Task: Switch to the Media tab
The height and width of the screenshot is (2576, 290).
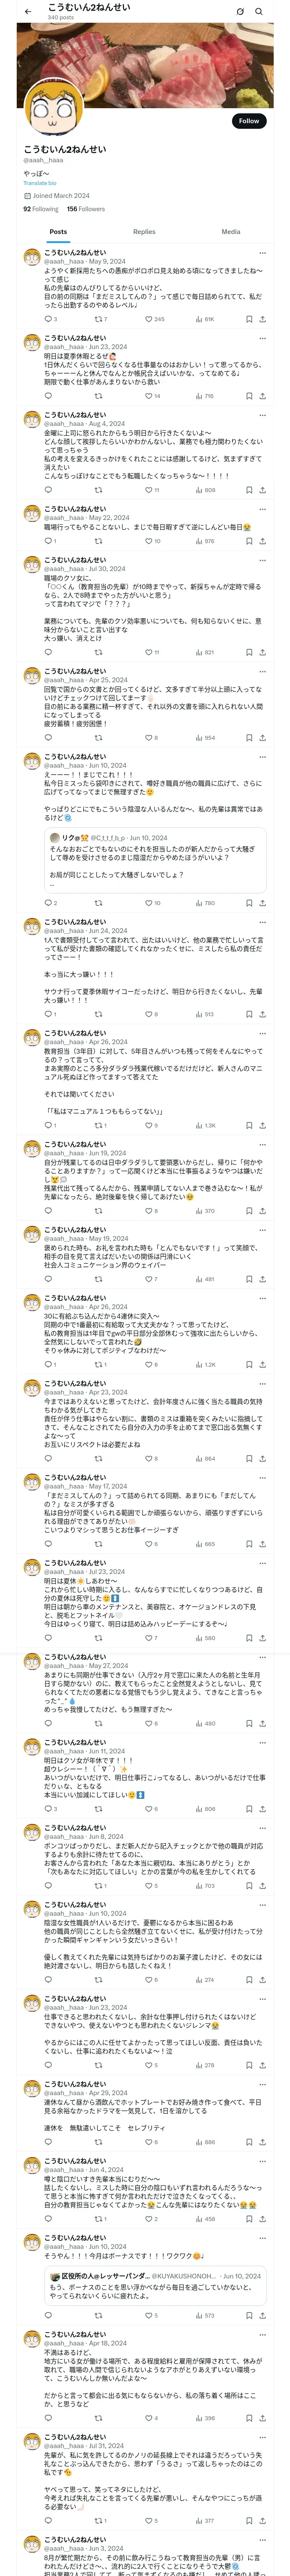Action: [x=230, y=232]
